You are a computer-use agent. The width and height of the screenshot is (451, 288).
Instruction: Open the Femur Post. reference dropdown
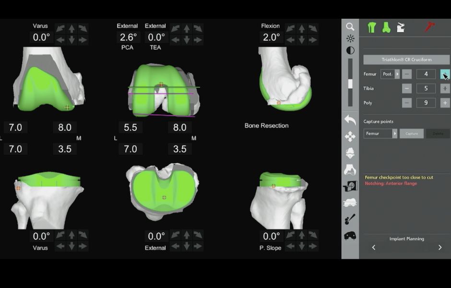(x=390, y=74)
